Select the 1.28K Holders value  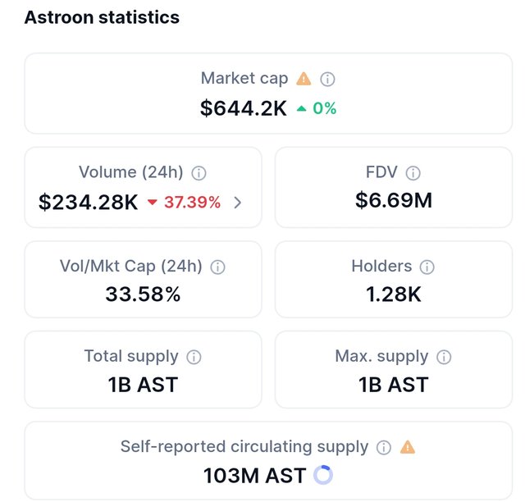click(394, 294)
